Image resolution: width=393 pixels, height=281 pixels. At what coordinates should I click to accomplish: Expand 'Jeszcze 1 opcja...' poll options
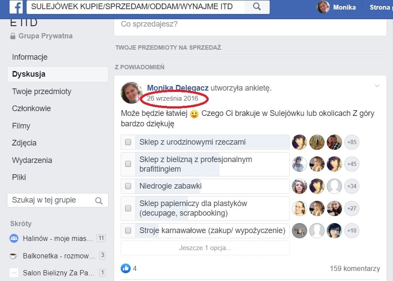pos(205,248)
